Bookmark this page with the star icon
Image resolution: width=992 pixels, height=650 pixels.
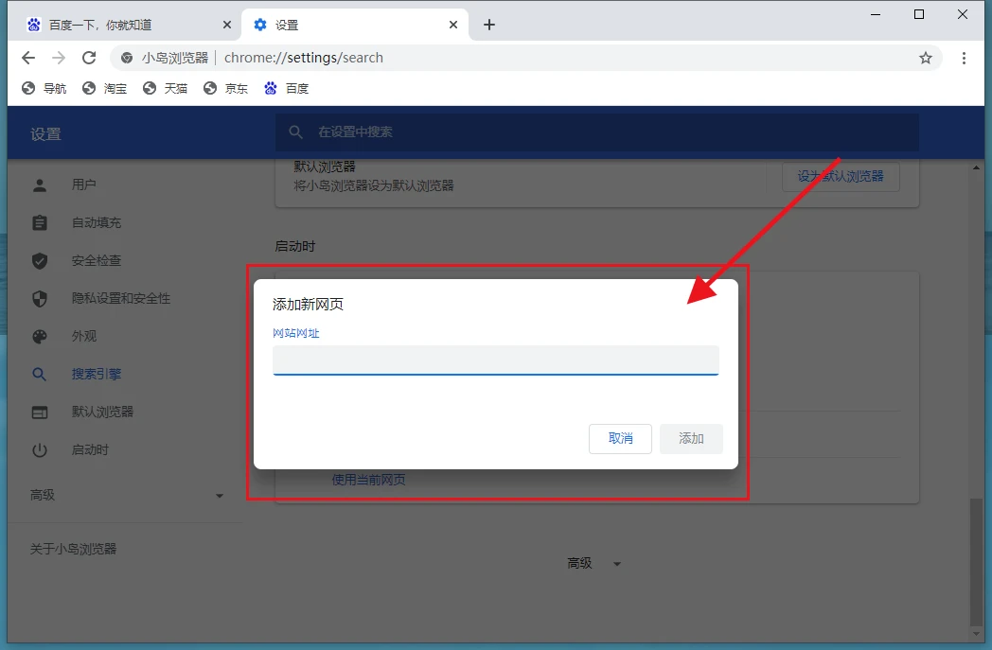click(926, 58)
